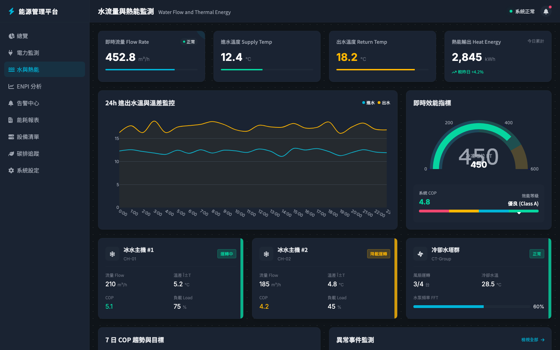Click the 設備清單 server icon
Viewport: 560px width, 350px height.
pos(11,137)
